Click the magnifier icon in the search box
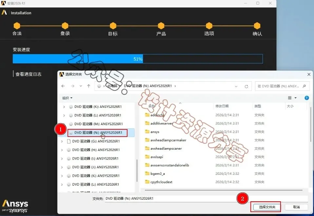 (x=304, y=86)
